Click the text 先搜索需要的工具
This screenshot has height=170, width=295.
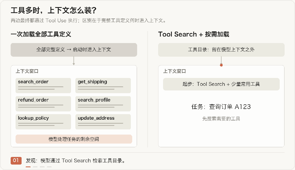click(x=221, y=119)
